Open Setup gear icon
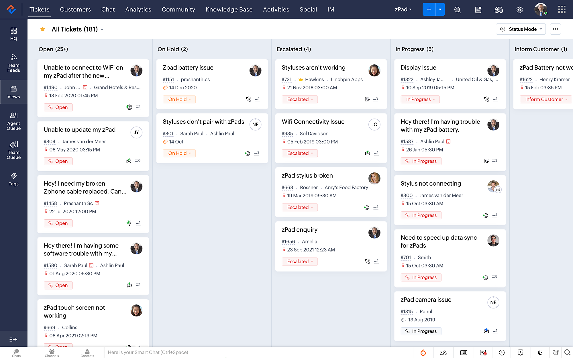Viewport: 573px width, 358px height. tap(519, 10)
